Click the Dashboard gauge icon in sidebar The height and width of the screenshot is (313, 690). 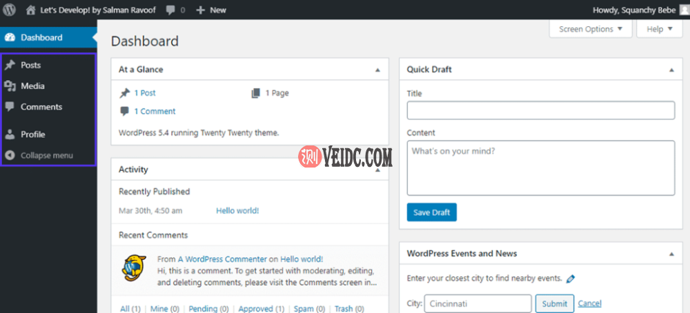[10, 38]
